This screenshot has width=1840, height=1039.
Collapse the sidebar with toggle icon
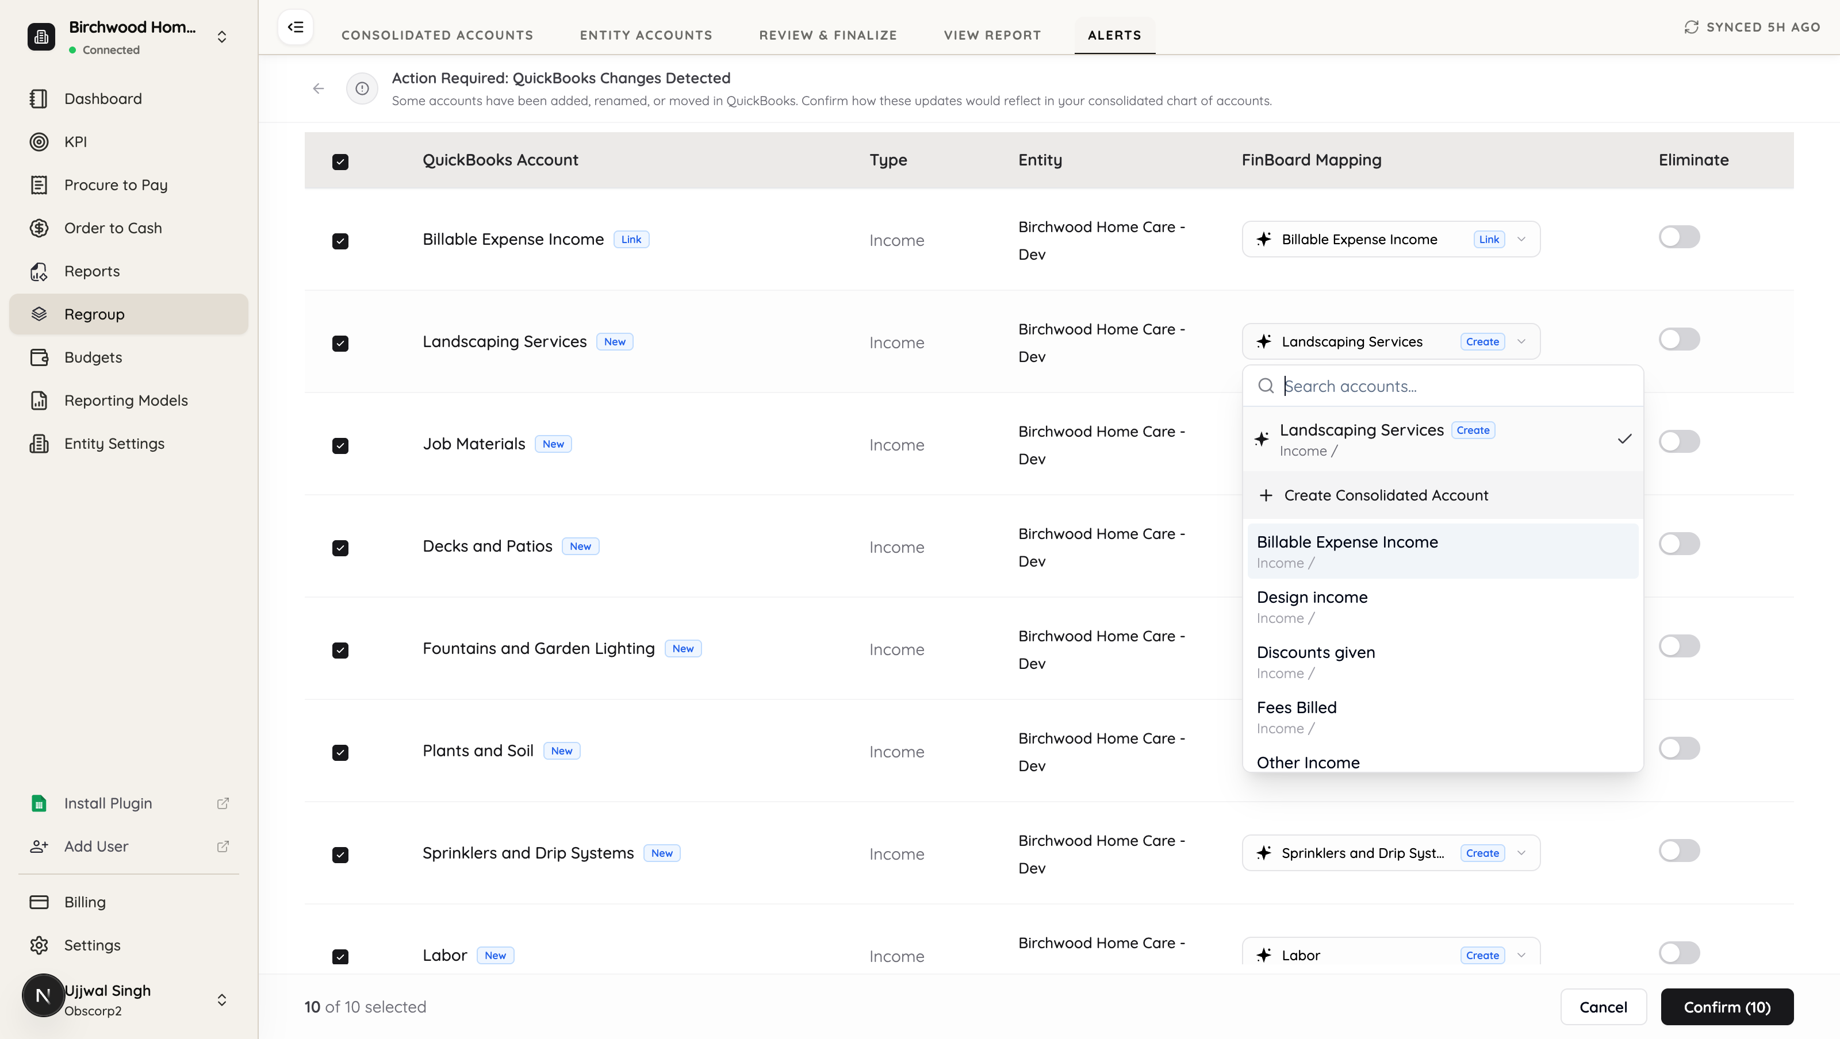(295, 27)
